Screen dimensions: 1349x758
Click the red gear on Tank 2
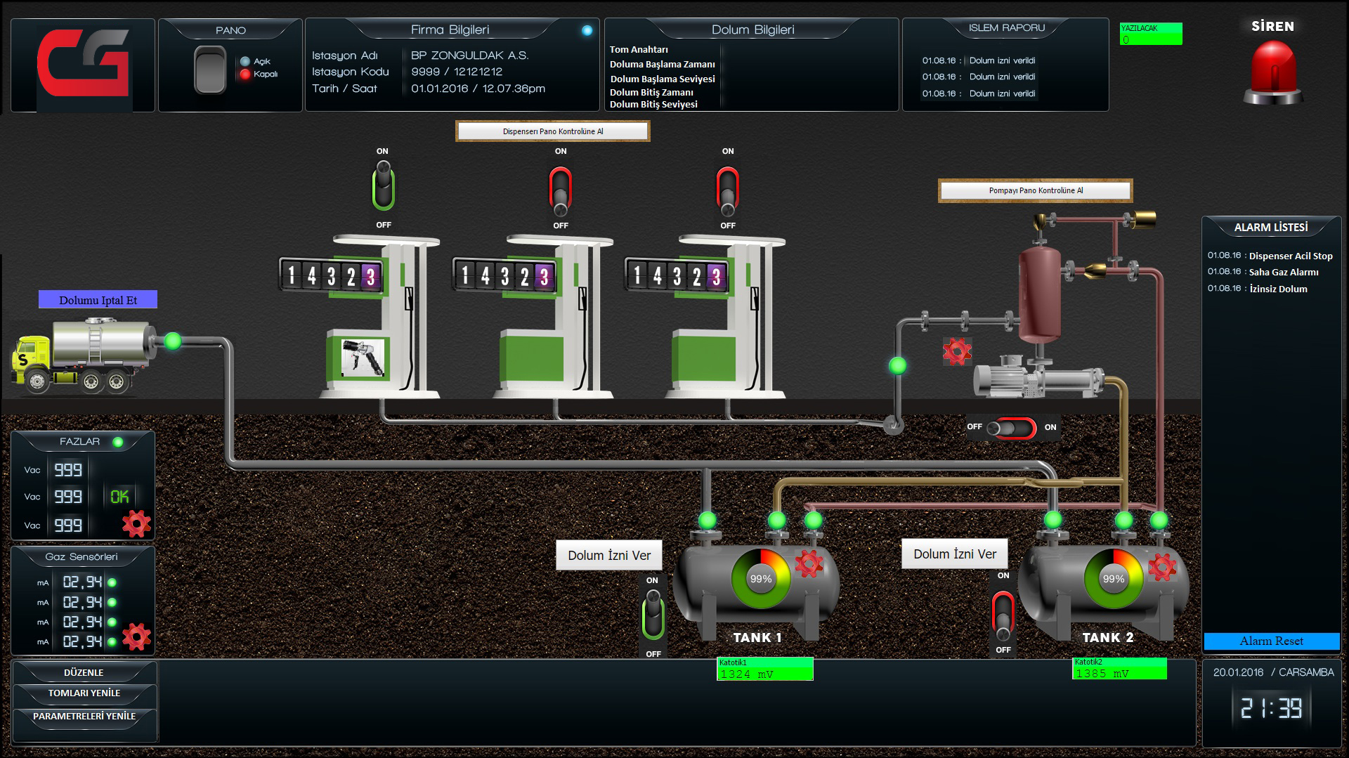click(x=1161, y=566)
